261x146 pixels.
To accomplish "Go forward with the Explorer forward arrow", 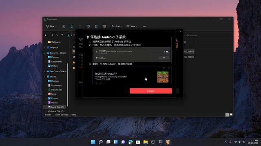I will point(52,35).
